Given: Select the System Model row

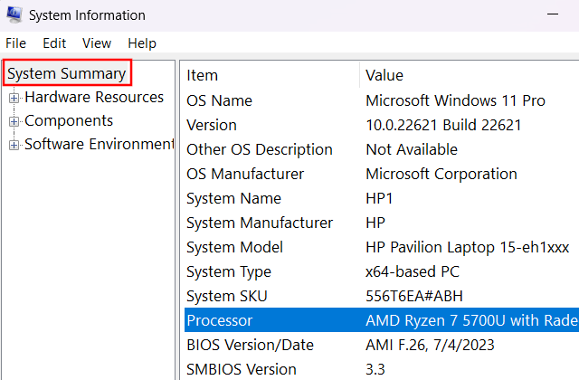Looking at the screenshot, I should point(382,247).
